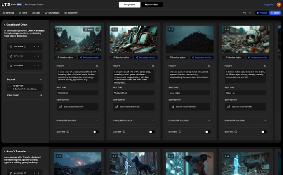This screenshot has width=283, height=175.
Task: Create composition for shot 2
Action: [134, 107]
